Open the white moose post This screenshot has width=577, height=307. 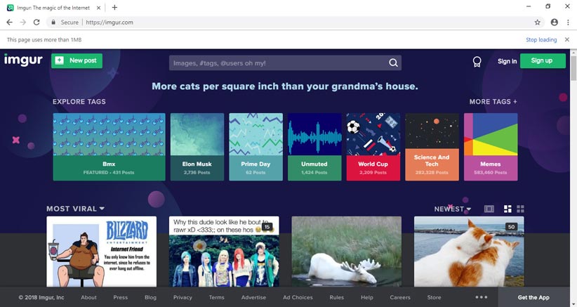[347, 252]
